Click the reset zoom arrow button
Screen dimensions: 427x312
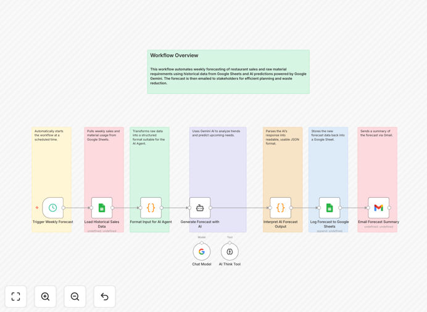[x=104, y=297]
